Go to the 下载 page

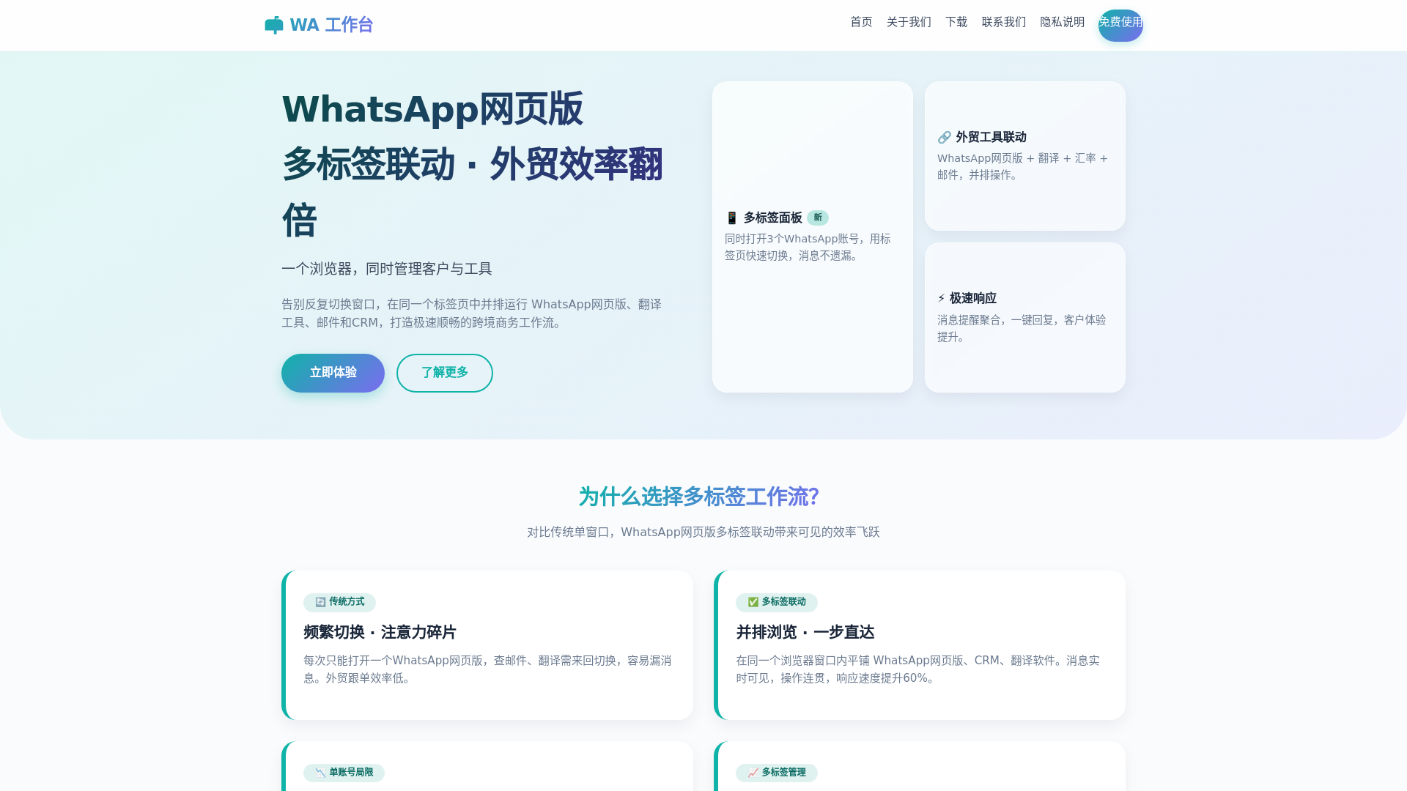click(x=956, y=22)
